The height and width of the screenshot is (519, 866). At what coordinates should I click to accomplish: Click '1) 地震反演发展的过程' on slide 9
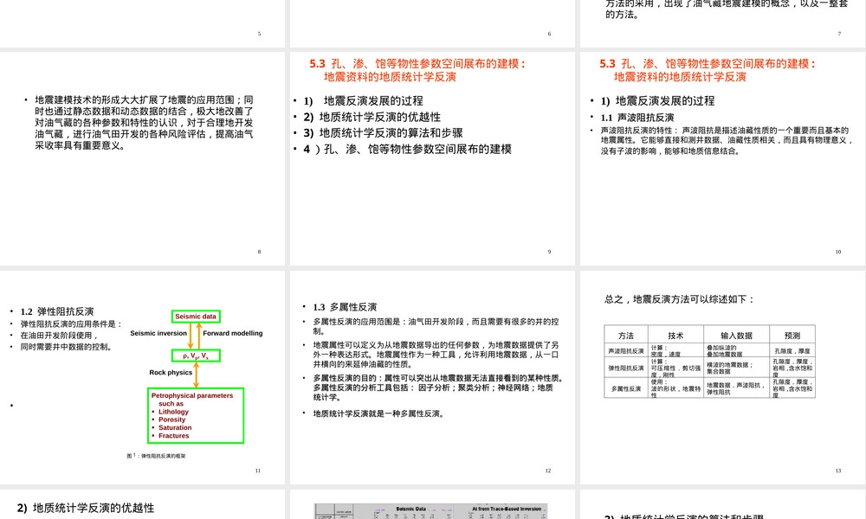363,101
